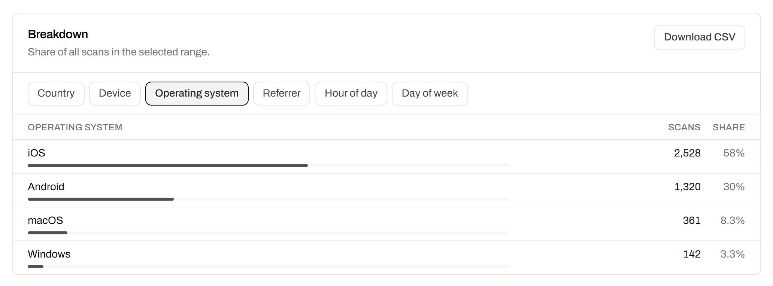Switch to the Country tab

coord(56,94)
